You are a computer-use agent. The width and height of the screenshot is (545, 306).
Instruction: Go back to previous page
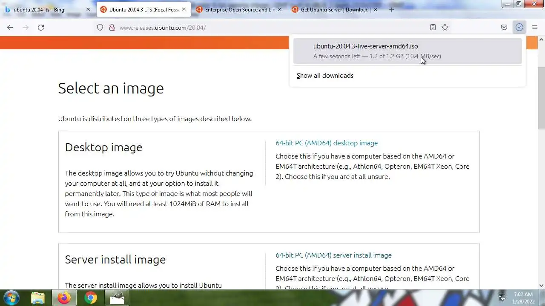10,27
